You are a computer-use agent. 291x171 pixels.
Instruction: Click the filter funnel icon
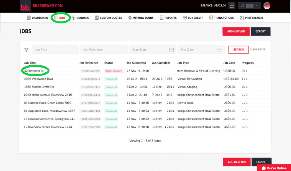pos(26,50)
